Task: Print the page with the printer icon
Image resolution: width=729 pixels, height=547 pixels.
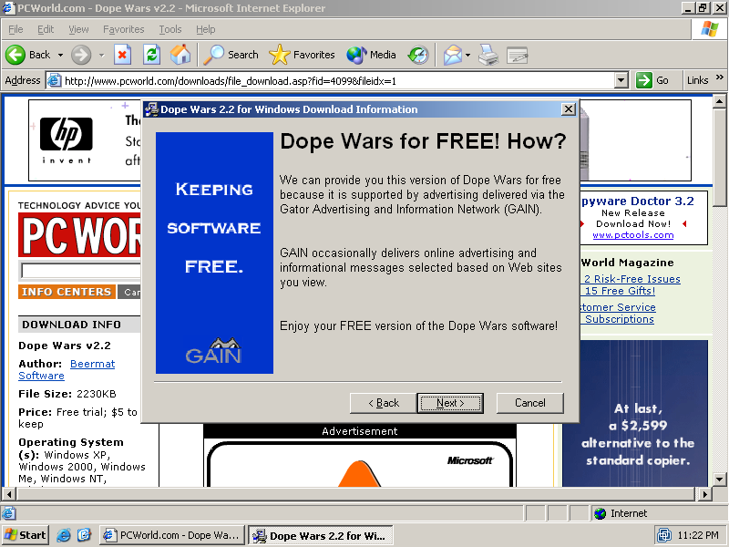Action: click(488, 55)
